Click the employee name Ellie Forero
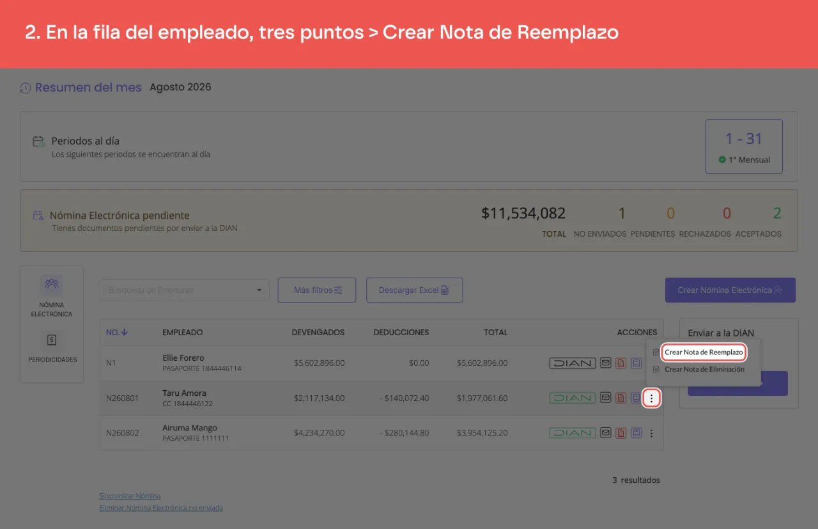The image size is (818, 529). (x=183, y=358)
